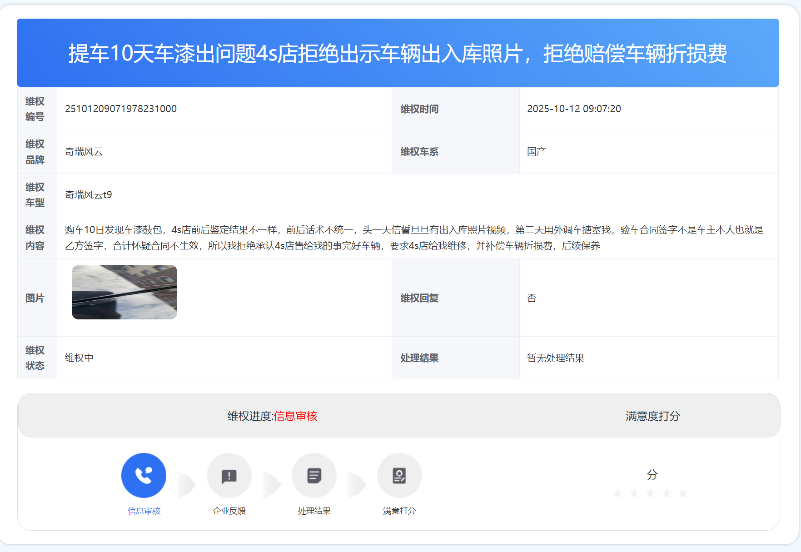Open the 处理结果 document step icon
This screenshot has width=801, height=552.
[x=314, y=475]
